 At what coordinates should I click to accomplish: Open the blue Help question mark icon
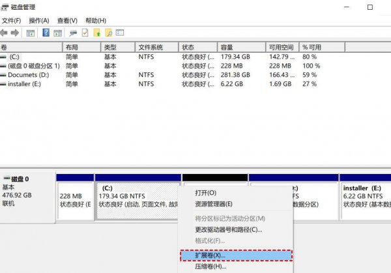[46, 33]
